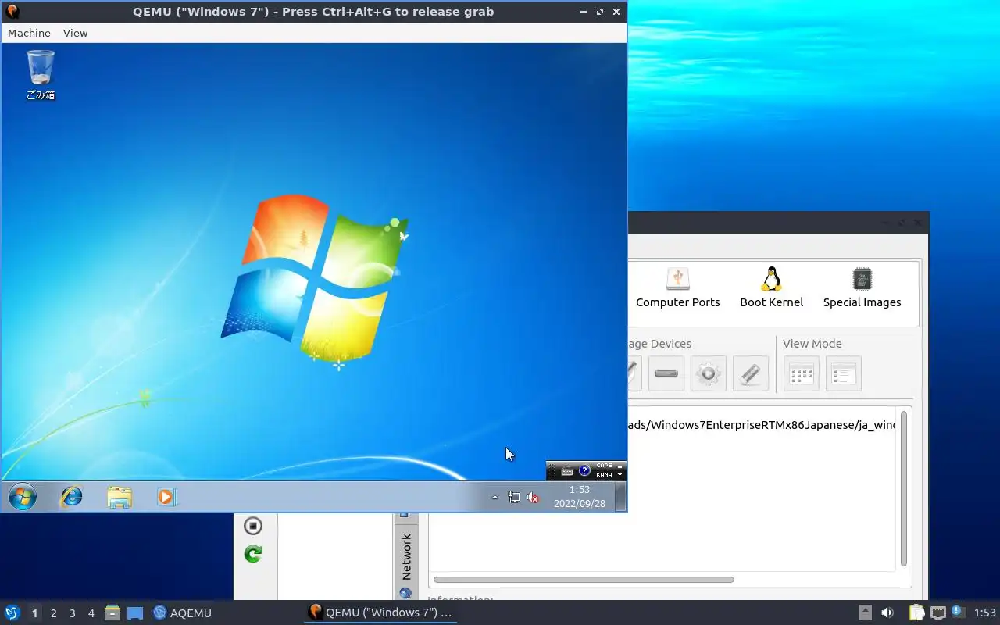Switch to virtual desktop 2
Viewport: 1000px width, 625px height.
pyautogui.click(x=53, y=613)
